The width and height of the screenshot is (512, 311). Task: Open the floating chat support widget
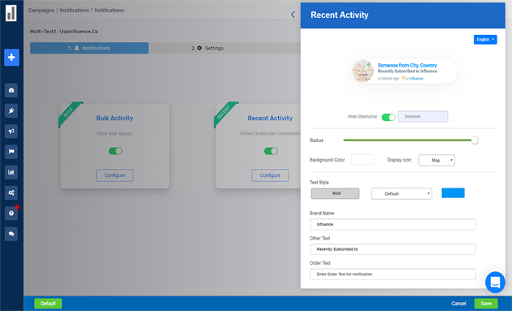pos(495,283)
